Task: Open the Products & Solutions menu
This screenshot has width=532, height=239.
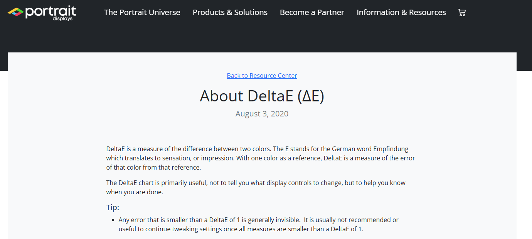Action: (230, 12)
